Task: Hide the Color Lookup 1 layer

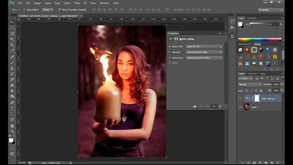Action: pyautogui.click(x=240, y=99)
